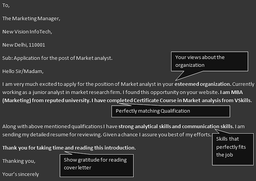Click the bold line 'Thank you for taking time'
Screen dimensions: 256x181
coord(33,148)
